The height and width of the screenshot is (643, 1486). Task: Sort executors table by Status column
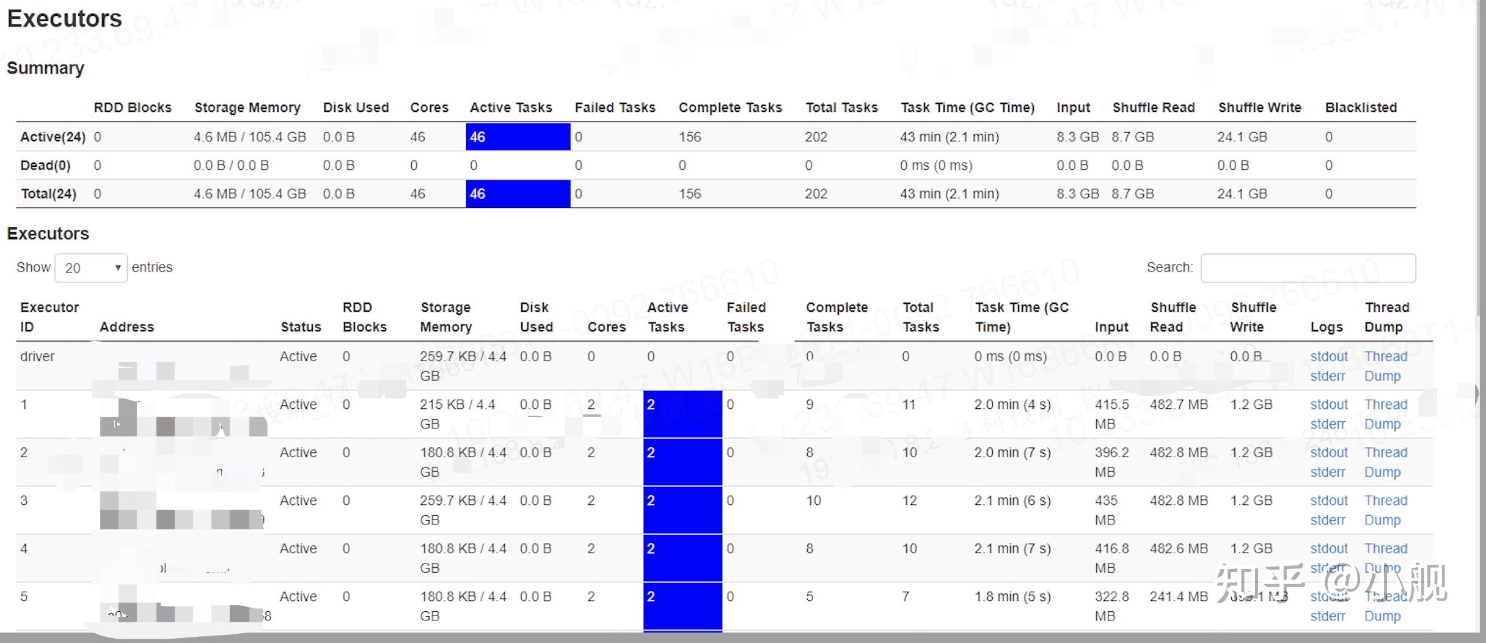[x=301, y=327]
